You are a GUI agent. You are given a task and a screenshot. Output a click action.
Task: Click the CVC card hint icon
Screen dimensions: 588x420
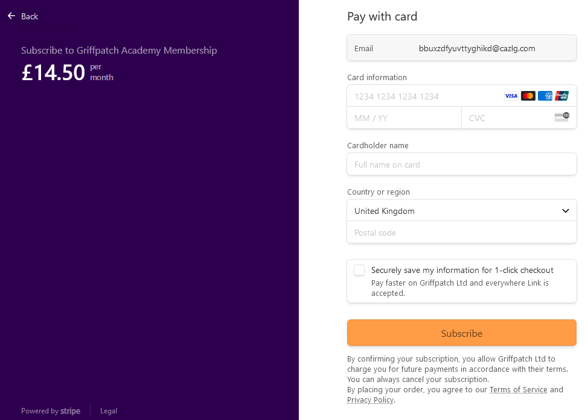pos(562,117)
